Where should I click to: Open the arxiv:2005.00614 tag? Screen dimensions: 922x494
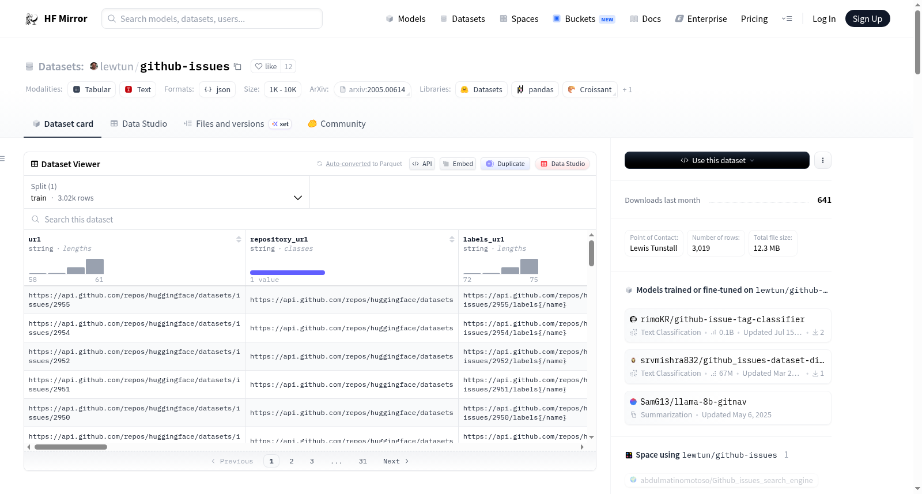coord(372,89)
